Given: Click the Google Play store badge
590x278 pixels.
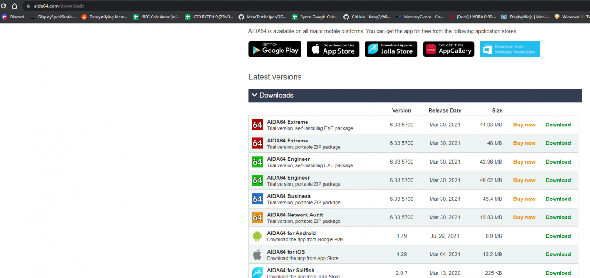Looking at the screenshot, I should (x=275, y=49).
